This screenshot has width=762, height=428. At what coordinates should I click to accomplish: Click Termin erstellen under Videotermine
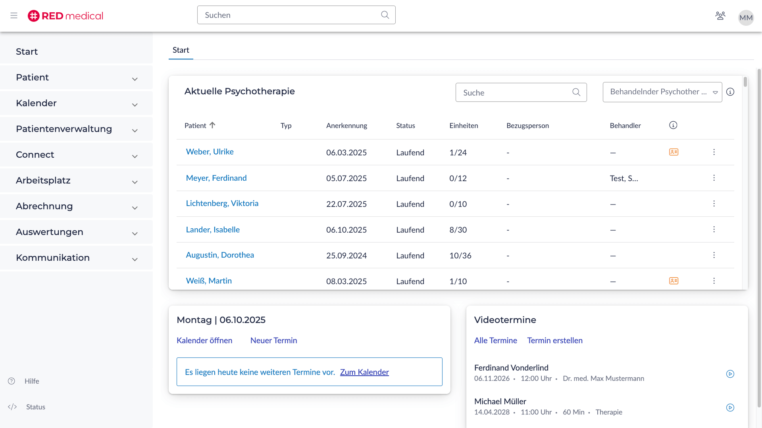555,340
